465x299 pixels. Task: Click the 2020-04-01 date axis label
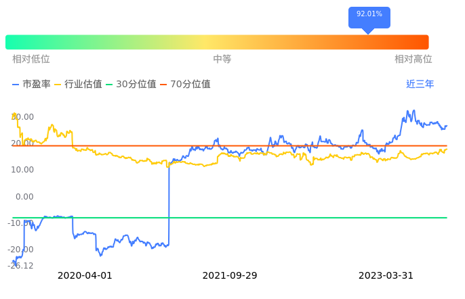[85, 276]
